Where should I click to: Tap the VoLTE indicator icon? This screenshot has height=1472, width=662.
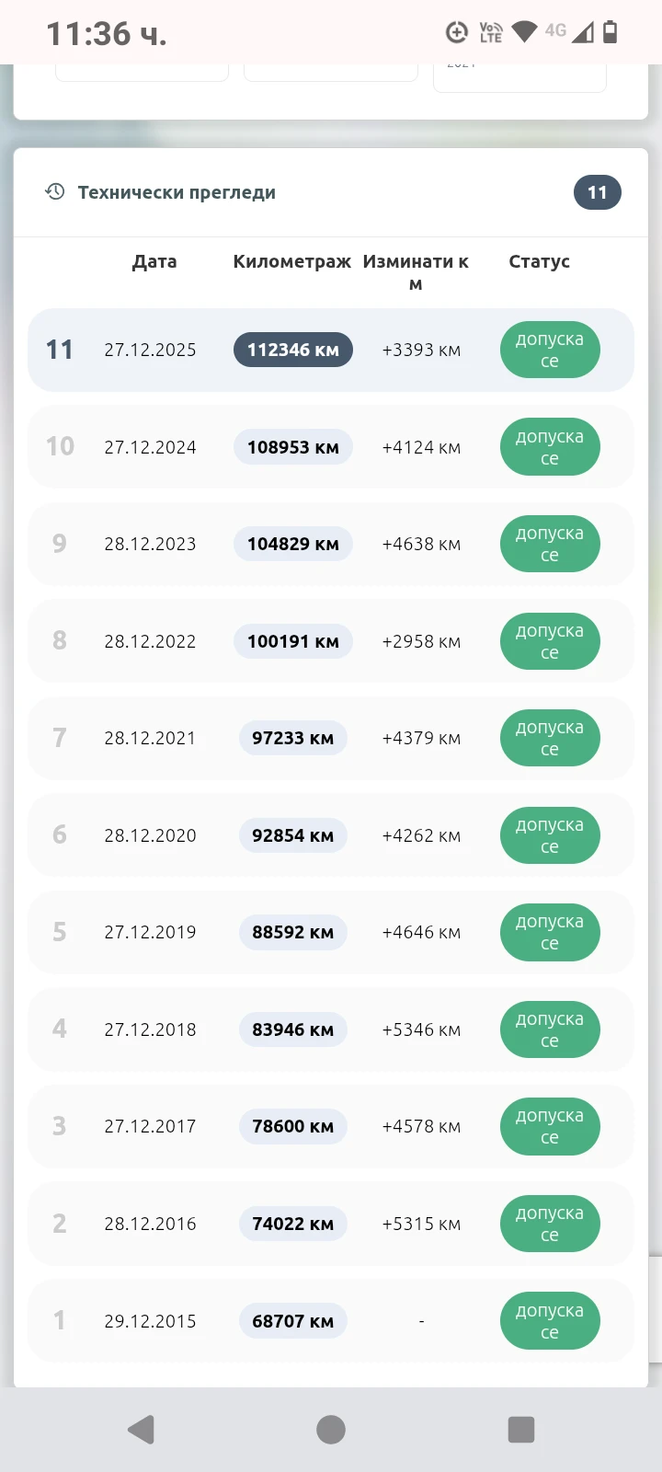(x=491, y=32)
